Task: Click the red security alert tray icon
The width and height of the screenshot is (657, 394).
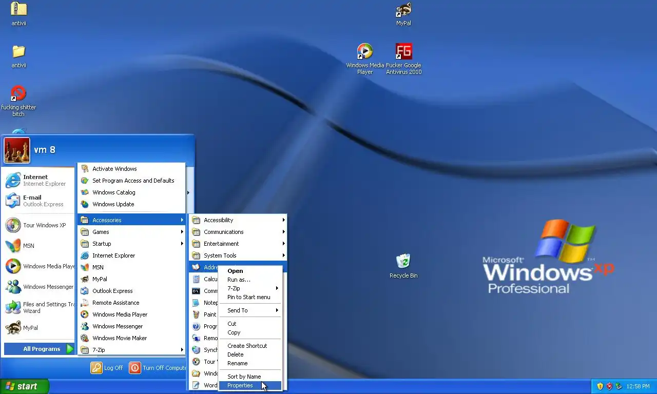Action: 609,386
